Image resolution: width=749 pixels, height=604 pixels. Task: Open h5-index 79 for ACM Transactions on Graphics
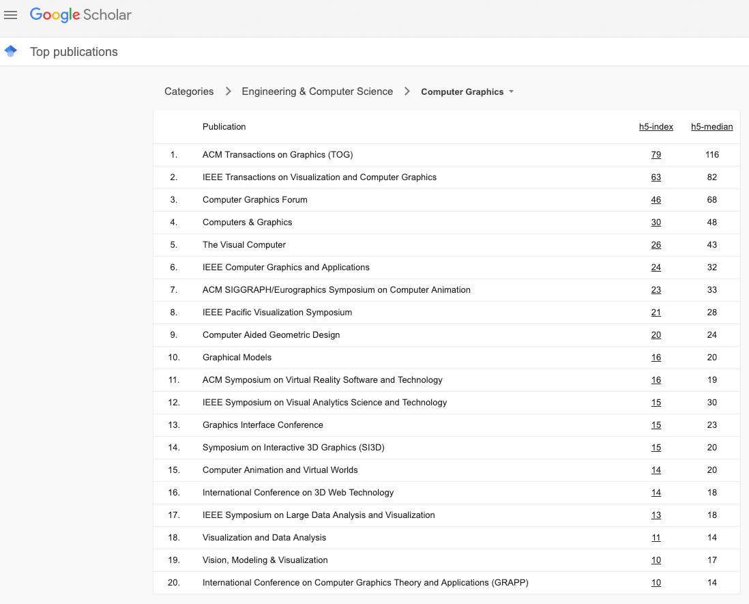pyautogui.click(x=656, y=155)
